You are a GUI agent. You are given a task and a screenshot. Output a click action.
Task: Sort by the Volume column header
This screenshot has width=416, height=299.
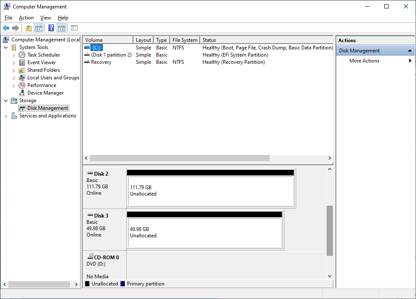(x=108, y=40)
